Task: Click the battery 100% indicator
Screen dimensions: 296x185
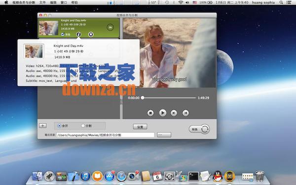Action: coord(206,2)
